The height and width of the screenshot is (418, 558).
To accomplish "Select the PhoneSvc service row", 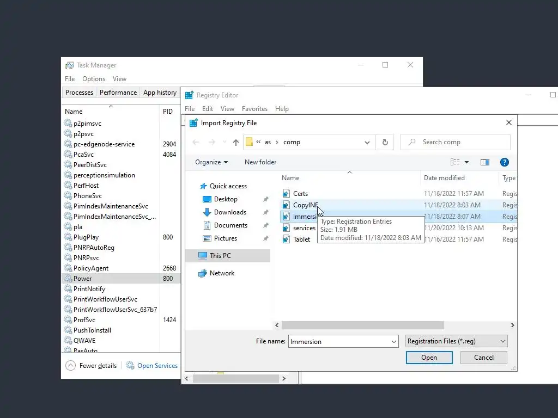I will (121, 196).
